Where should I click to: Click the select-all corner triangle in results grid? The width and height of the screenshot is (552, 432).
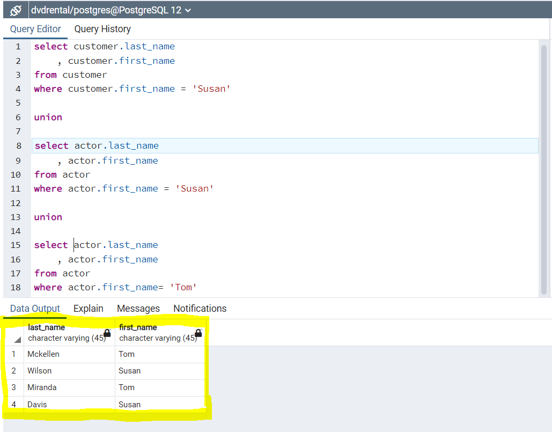click(17, 339)
